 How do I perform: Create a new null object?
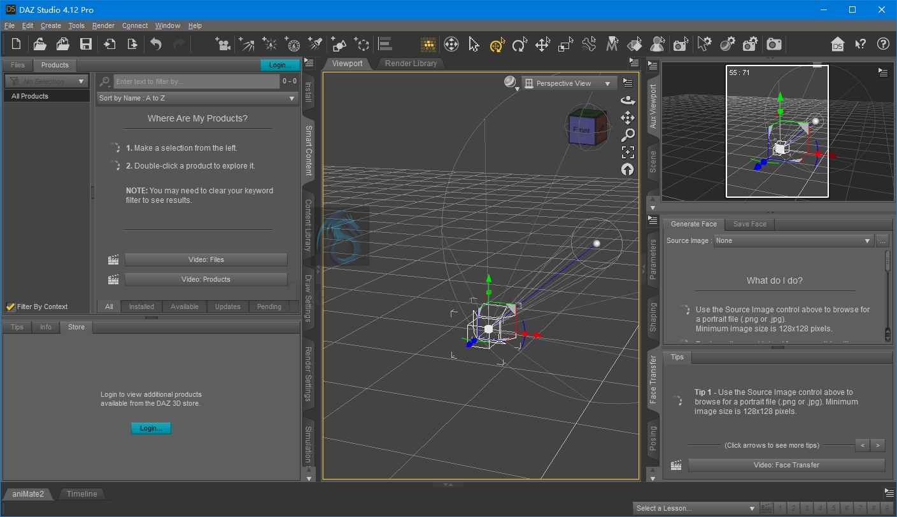point(362,44)
